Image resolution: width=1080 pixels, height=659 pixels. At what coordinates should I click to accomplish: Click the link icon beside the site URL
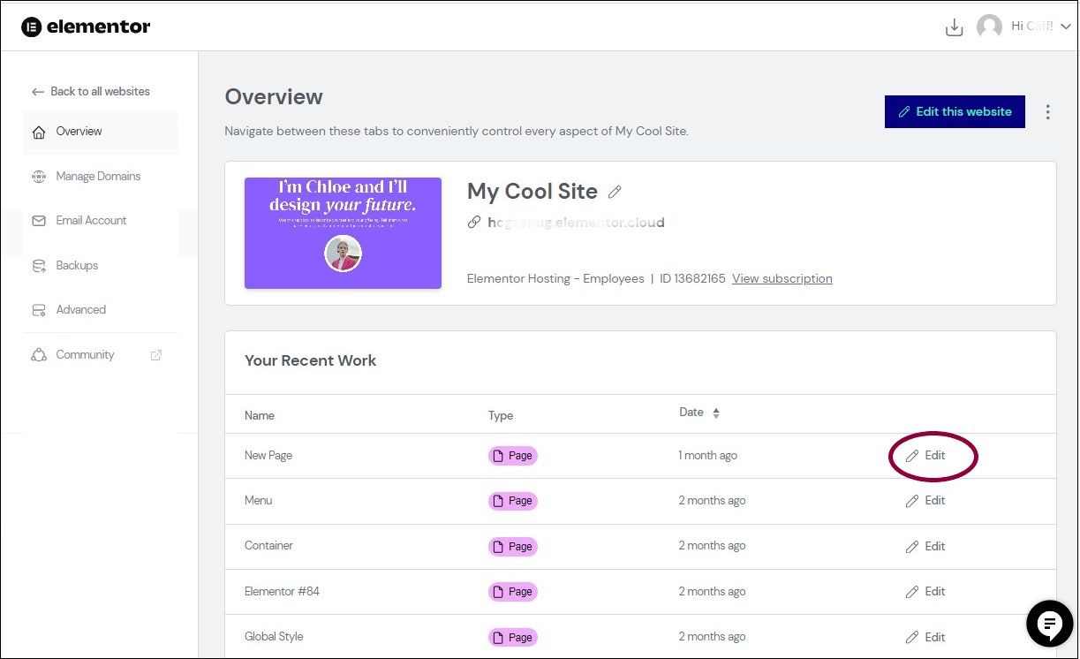tap(474, 223)
